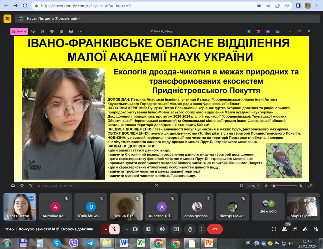Open microphone options chevron
Viewport: 323px width, 249px height.
click(x=107, y=229)
